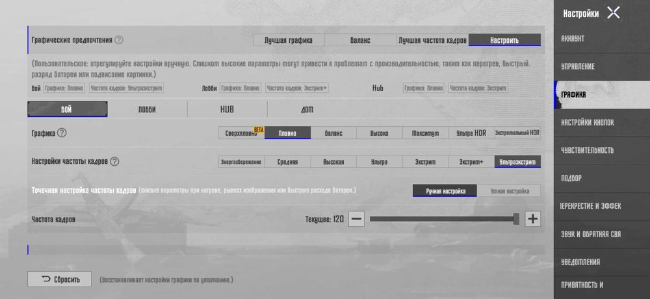Open Подбор settings section
650x299 pixels.
[602, 178]
